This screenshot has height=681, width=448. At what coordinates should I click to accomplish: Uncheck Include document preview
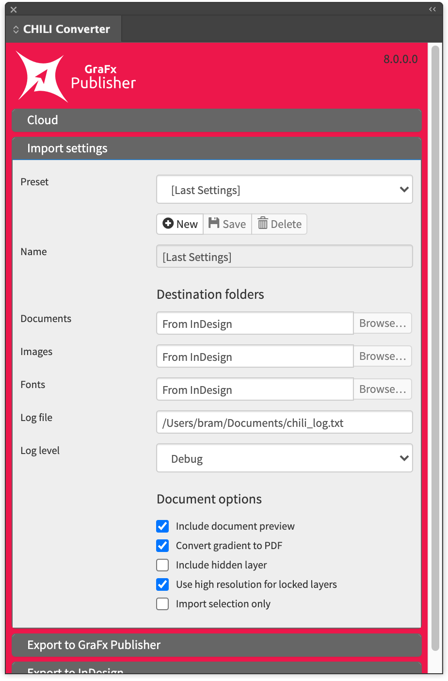tap(162, 526)
